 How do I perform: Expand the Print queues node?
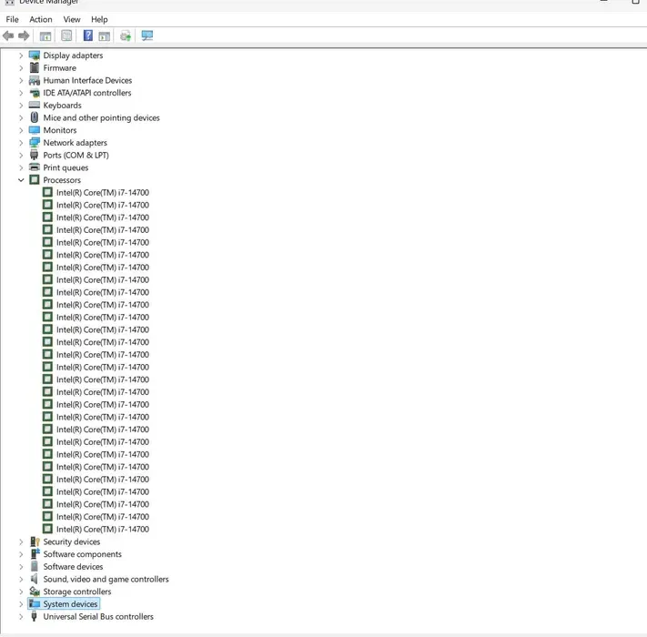click(x=21, y=167)
